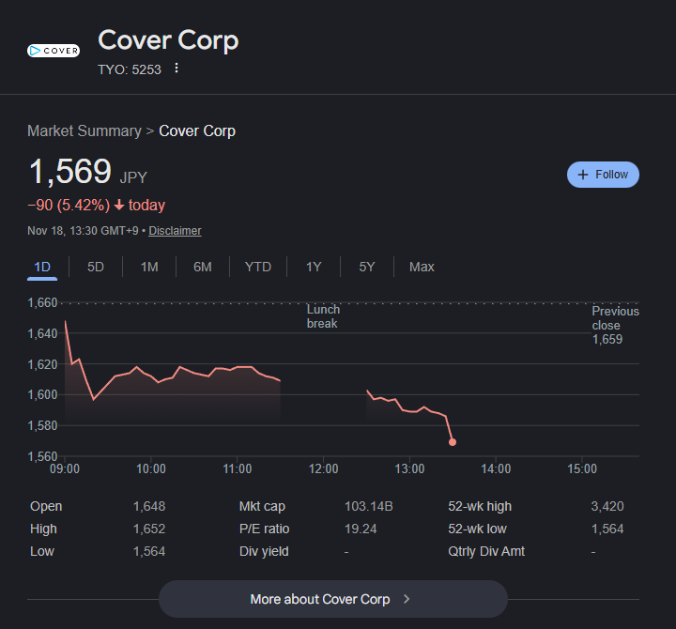Viewport: 676px width, 629px height.
Task: Show the 5Y chart range
Action: 367,267
